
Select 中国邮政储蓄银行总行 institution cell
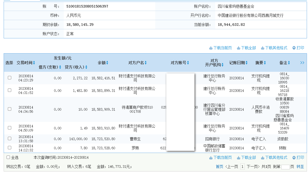(214, 148)
